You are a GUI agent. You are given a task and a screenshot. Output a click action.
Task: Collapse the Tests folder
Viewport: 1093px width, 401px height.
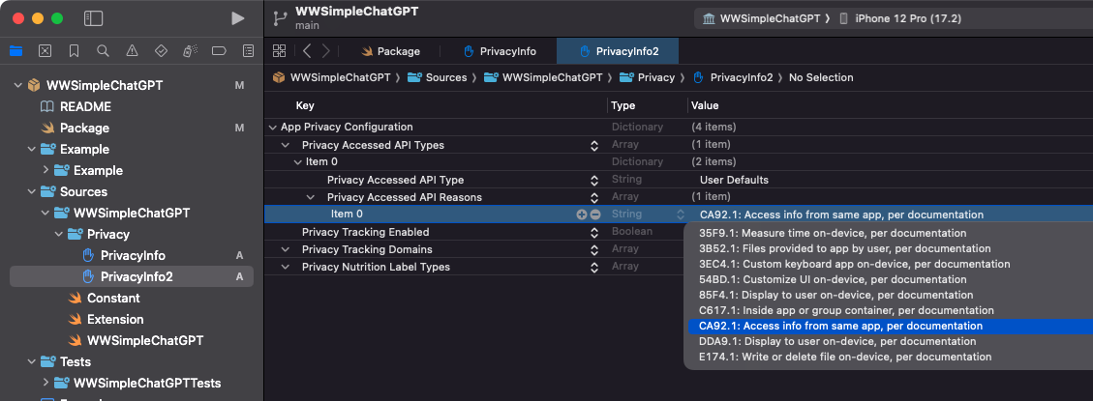click(31, 361)
